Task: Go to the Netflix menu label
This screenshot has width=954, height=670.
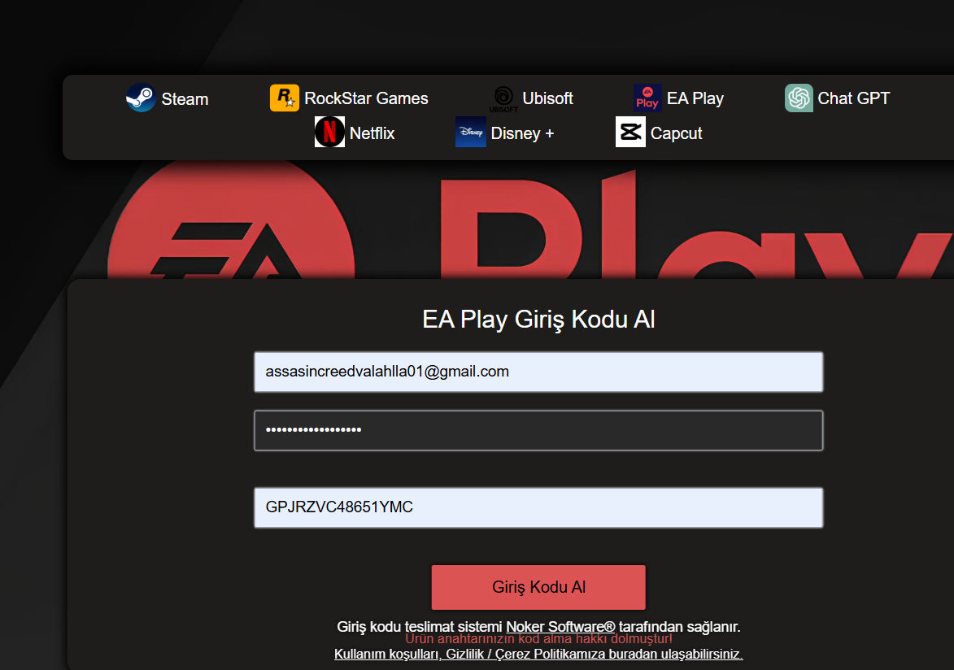Action: pyautogui.click(x=372, y=133)
